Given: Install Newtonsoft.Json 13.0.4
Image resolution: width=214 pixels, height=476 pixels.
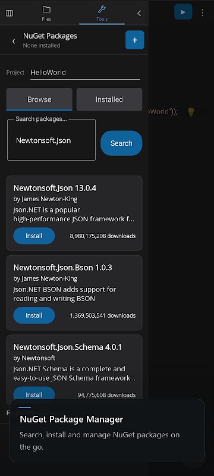Looking at the screenshot, I should coord(34,236).
